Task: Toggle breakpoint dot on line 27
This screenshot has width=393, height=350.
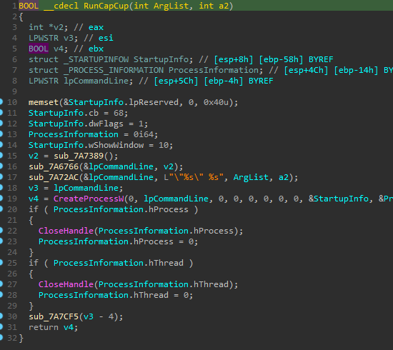Action: 1,284
